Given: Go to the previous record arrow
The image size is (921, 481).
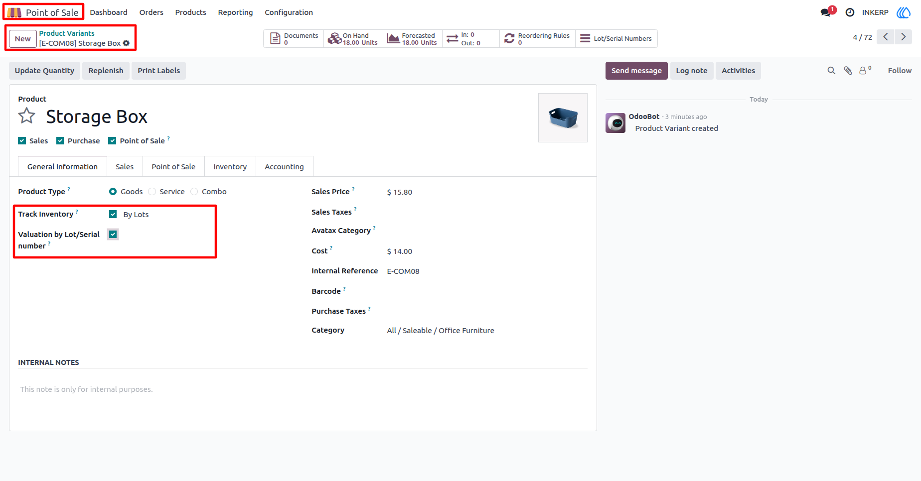Looking at the screenshot, I should (x=886, y=37).
